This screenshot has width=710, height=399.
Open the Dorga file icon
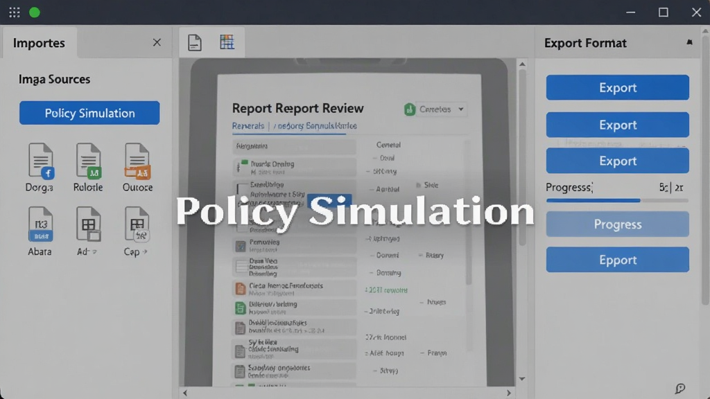pos(40,161)
